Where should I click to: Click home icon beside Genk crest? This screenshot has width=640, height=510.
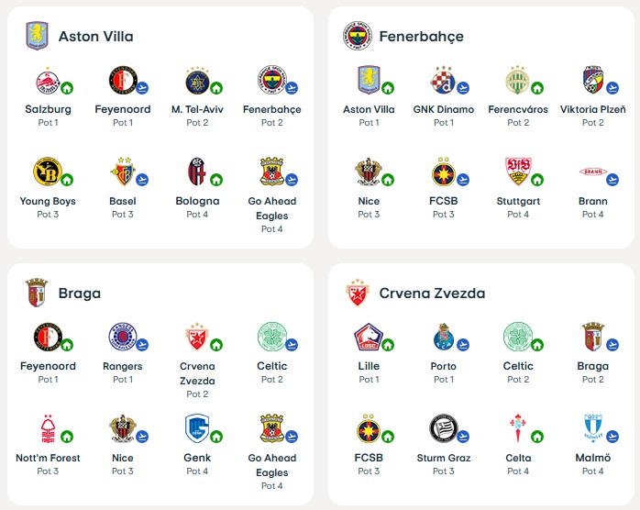coord(216,437)
